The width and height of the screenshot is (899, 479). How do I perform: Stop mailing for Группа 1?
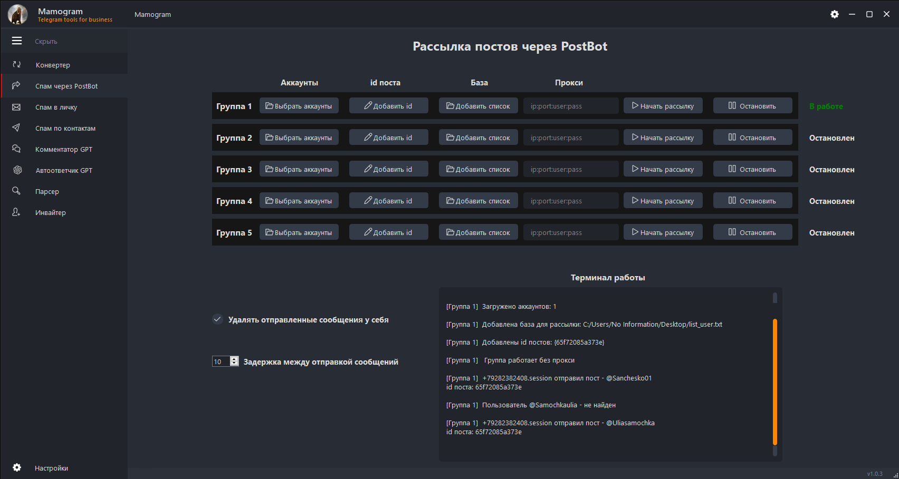[x=752, y=106]
